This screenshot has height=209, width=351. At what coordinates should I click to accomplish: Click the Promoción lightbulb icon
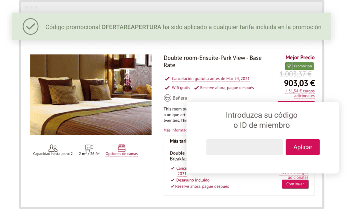click(x=289, y=66)
